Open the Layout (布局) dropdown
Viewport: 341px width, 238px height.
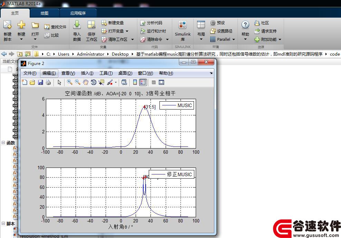[201, 39]
